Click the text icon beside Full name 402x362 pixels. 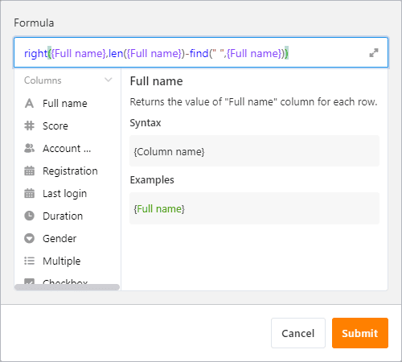tap(29, 103)
